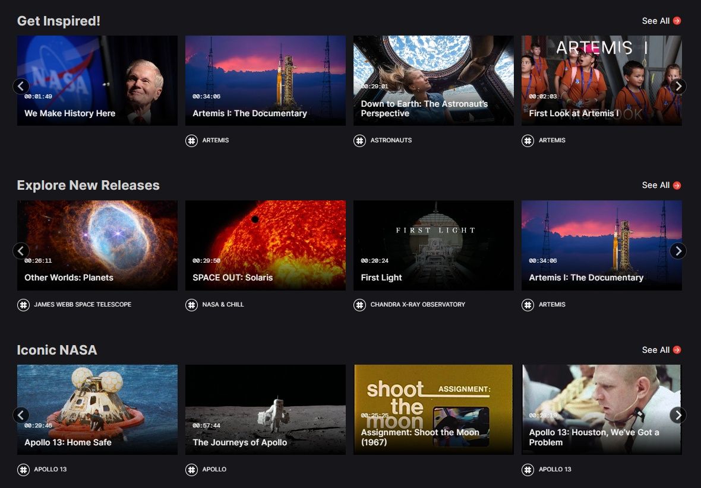Select JAMES WEBB SPACE TELESCOPE topic tag
This screenshot has height=488, width=701.
tap(83, 304)
